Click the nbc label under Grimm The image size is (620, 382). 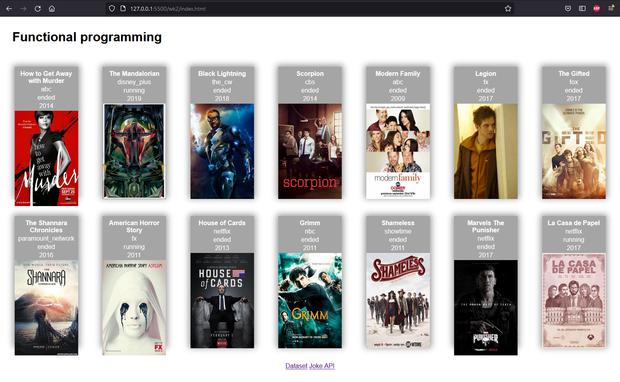click(x=310, y=231)
